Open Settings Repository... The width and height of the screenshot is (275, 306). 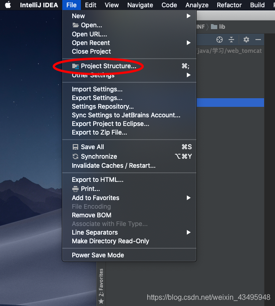[129, 106]
